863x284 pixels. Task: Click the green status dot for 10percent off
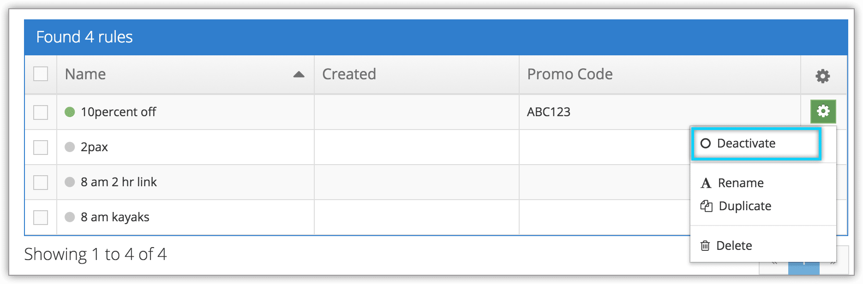point(70,112)
